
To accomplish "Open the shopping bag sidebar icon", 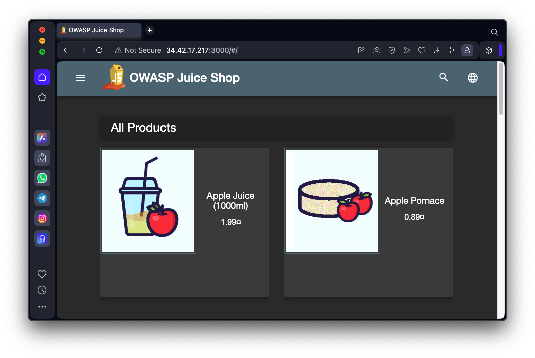I will pyautogui.click(x=42, y=158).
